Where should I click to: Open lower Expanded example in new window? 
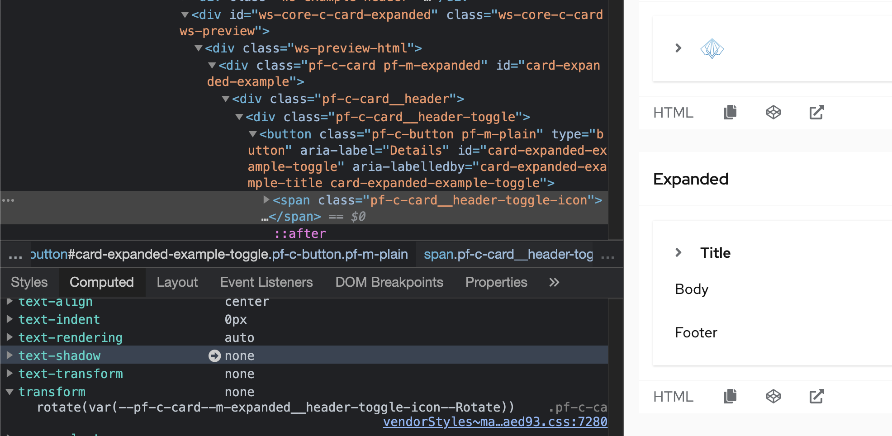coord(817,396)
